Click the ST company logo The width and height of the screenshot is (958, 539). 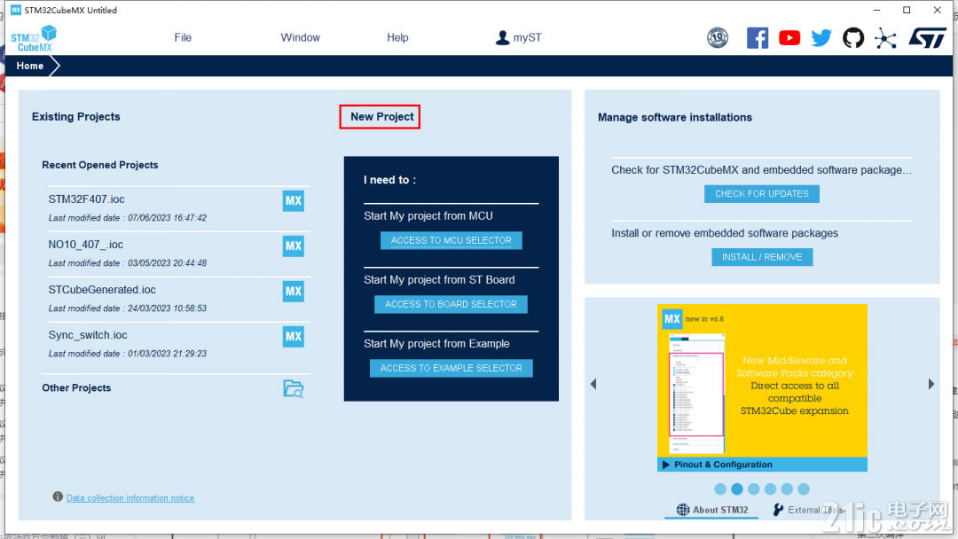coord(927,38)
